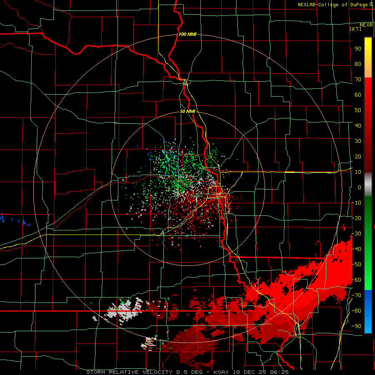Screen dimensions: 375x375
Task: Click the 50 NMI range ring label
Action: click(x=187, y=111)
